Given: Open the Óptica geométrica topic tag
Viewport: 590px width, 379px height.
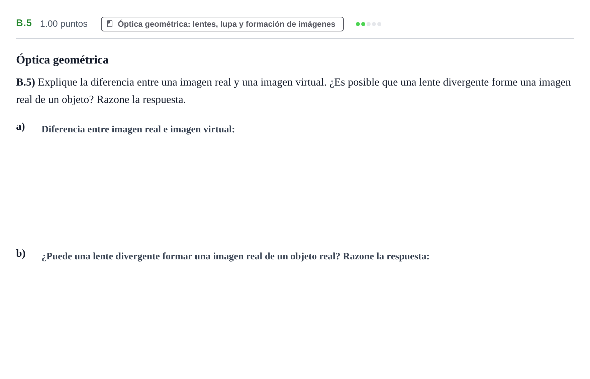Looking at the screenshot, I should tap(222, 24).
